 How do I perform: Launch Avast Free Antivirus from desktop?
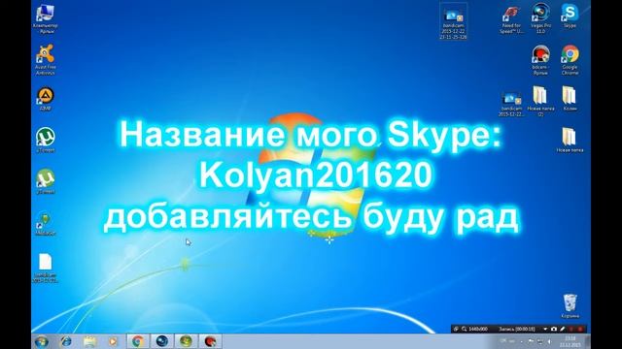(x=46, y=60)
